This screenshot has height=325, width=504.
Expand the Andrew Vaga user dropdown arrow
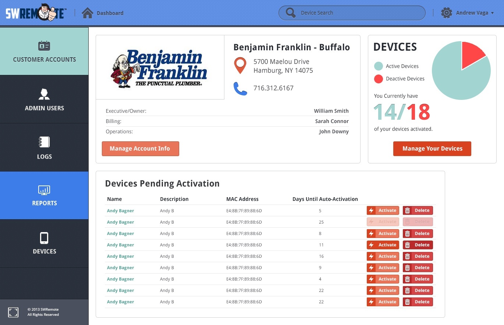[x=492, y=13]
